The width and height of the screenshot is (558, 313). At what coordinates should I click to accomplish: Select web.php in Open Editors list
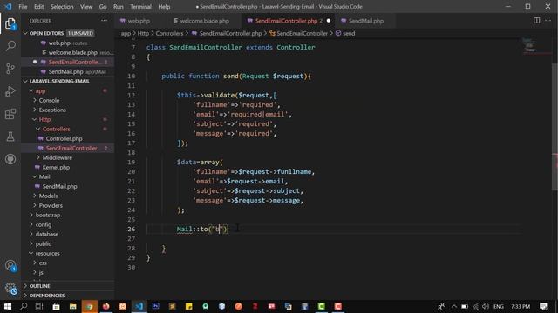click(x=59, y=43)
